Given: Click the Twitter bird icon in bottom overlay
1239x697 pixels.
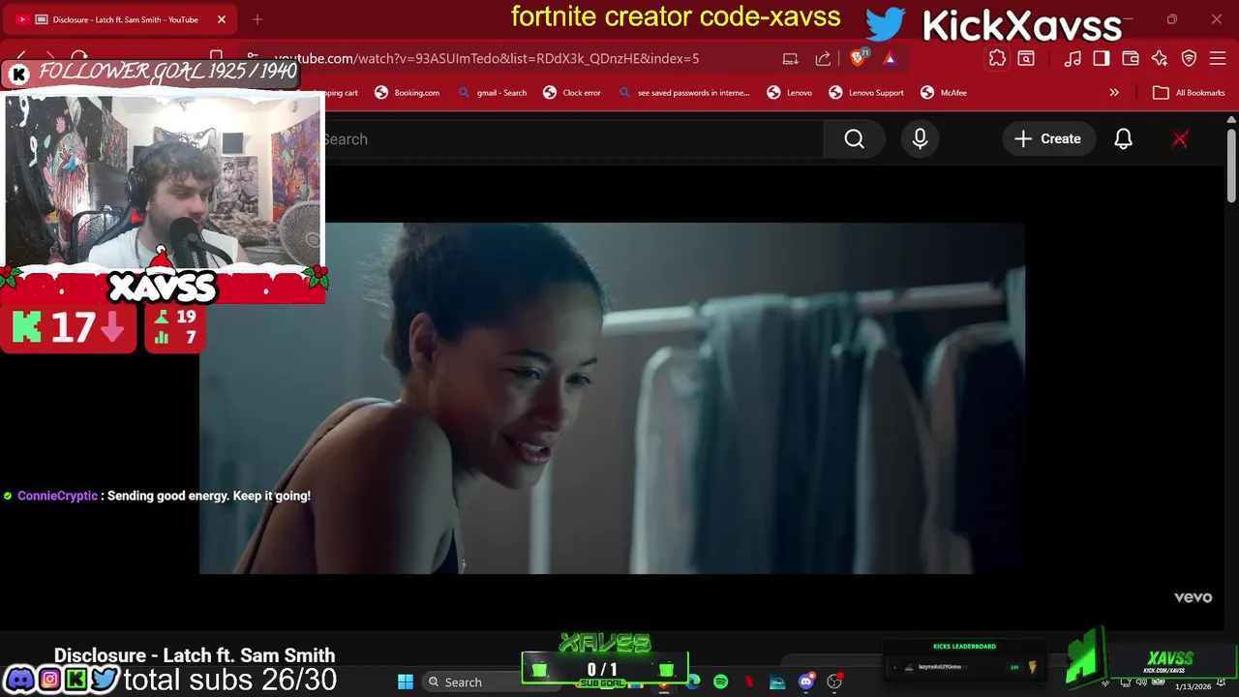Looking at the screenshot, I should pos(104,680).
